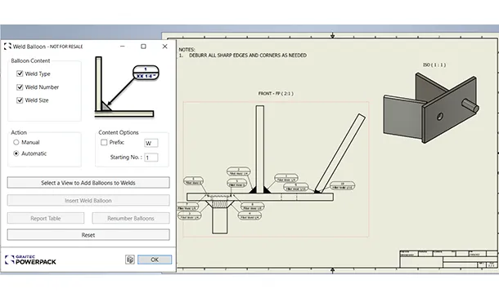Click Select a View to Add Balloons button
Image resolution: width=499 pixels, height=302 pixels.
(88, 183)
